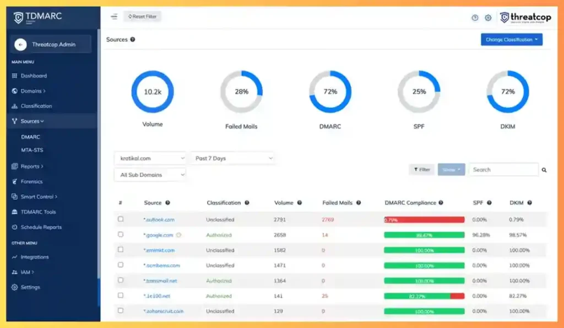Click the 82.27% compliance bar for 1e100.net
Viewport: 564px width, 328px height.
[x=424, y=296]
